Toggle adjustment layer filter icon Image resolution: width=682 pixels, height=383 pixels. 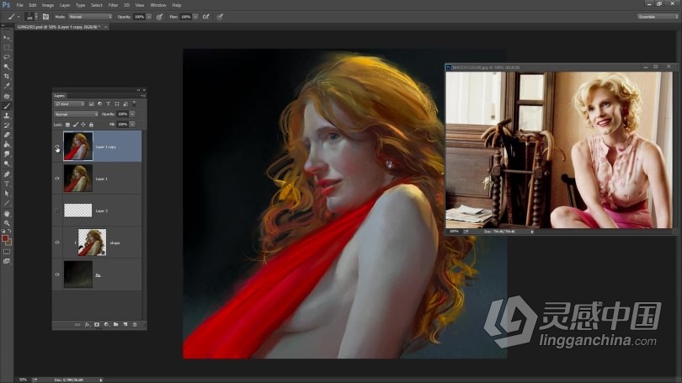[x=99, y=104]
